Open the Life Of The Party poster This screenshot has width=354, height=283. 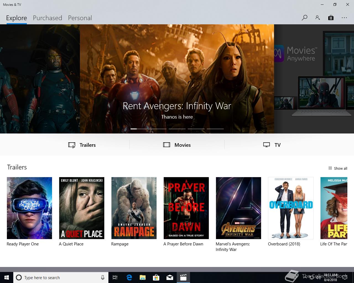(x=334, y=208)
